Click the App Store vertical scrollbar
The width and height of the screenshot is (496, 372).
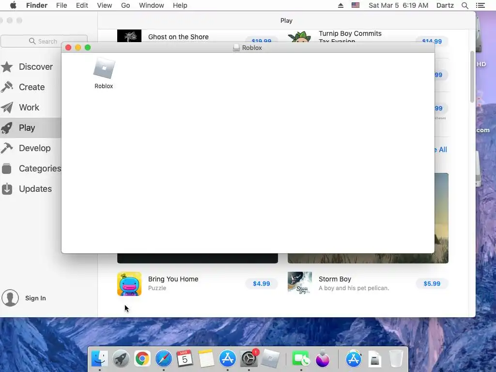point(472,77)
